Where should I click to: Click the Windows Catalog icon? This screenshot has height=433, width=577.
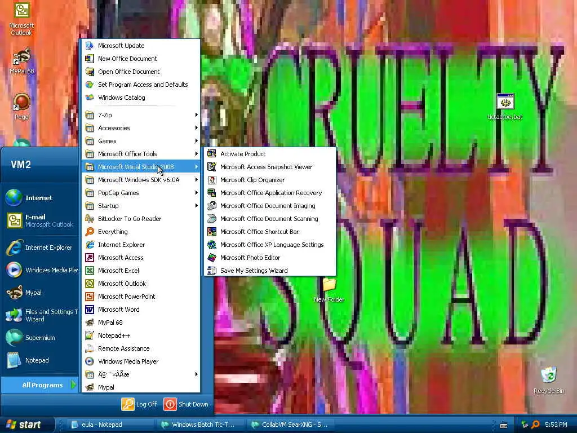[90, 98]
